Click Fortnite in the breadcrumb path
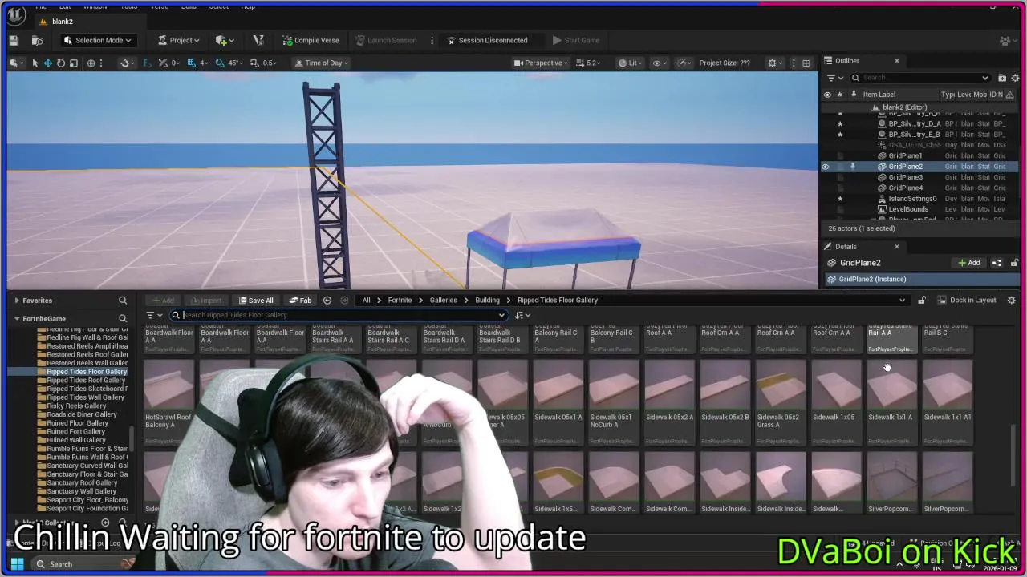This screenshot has height=577, width=1027. (400, 301)
